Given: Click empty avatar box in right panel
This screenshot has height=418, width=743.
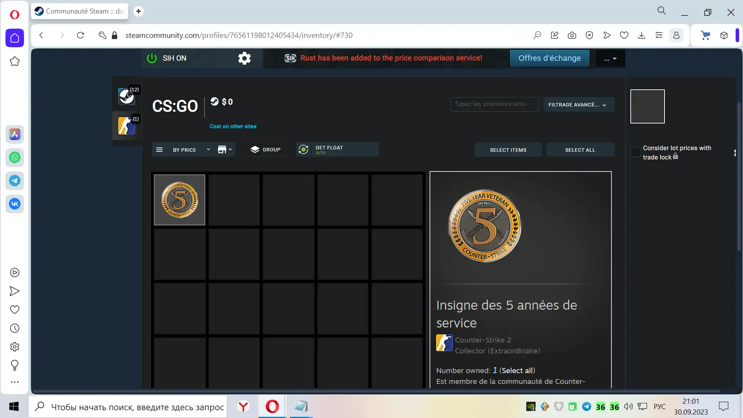Looking at the screenshot, I should click(647, 106).
